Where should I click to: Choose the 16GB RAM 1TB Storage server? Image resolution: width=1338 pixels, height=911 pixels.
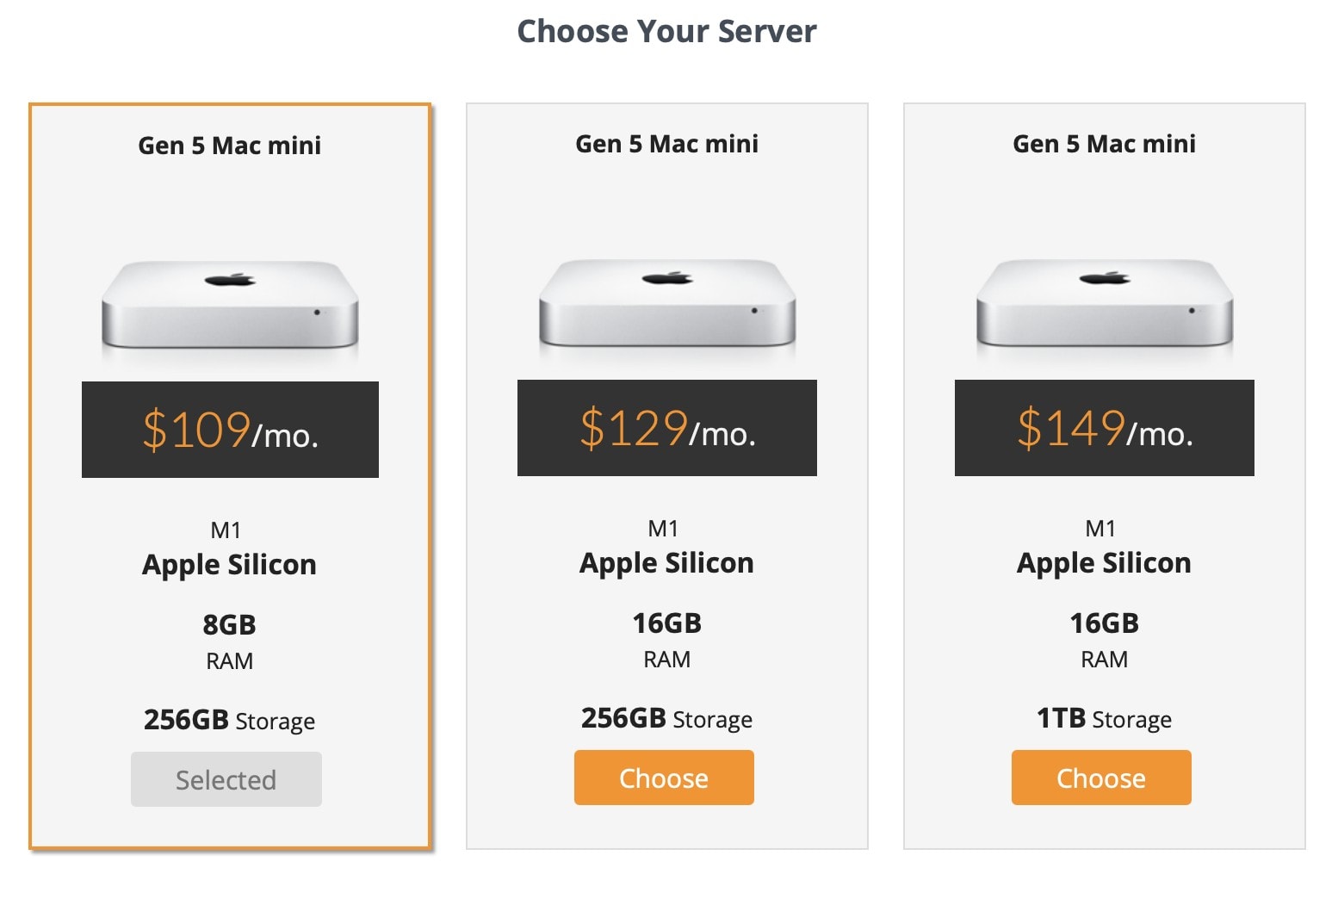pos(1101,778)
